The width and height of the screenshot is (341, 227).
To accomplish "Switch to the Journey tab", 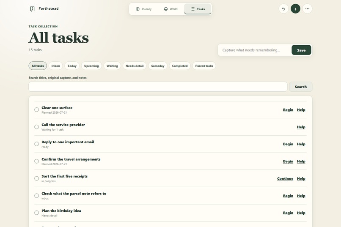I will tap(143, 9).
